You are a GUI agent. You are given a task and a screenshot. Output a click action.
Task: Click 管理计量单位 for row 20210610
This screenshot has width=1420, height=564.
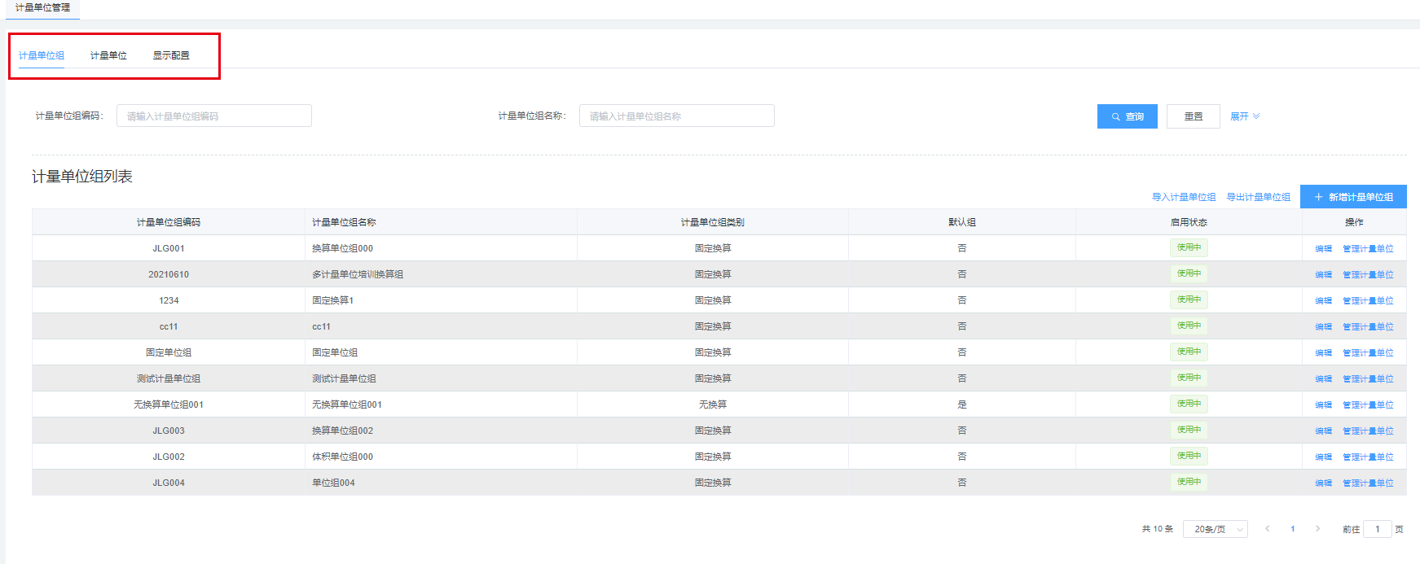(1368, 275)
